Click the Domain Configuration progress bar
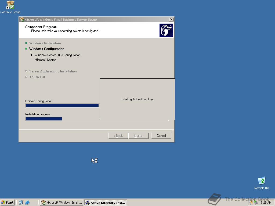 [x=62, y=106]
